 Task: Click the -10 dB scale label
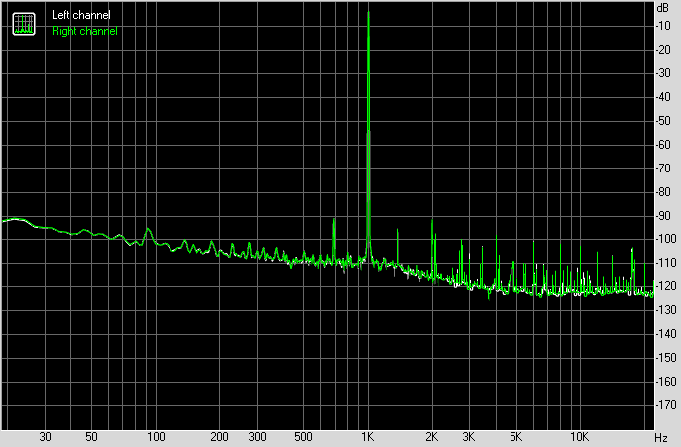point(664,26)
